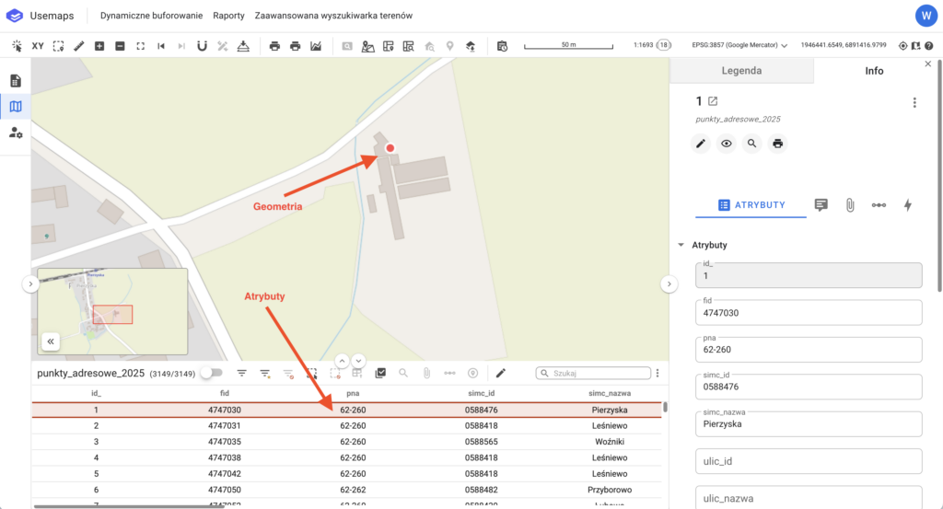943x509 pixels.
Task: Collapse the minimap with double chevron
Action: (51, 341)
